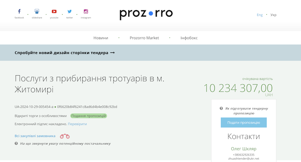
Task: Open the Slideshare social icon
Action: 37,12
